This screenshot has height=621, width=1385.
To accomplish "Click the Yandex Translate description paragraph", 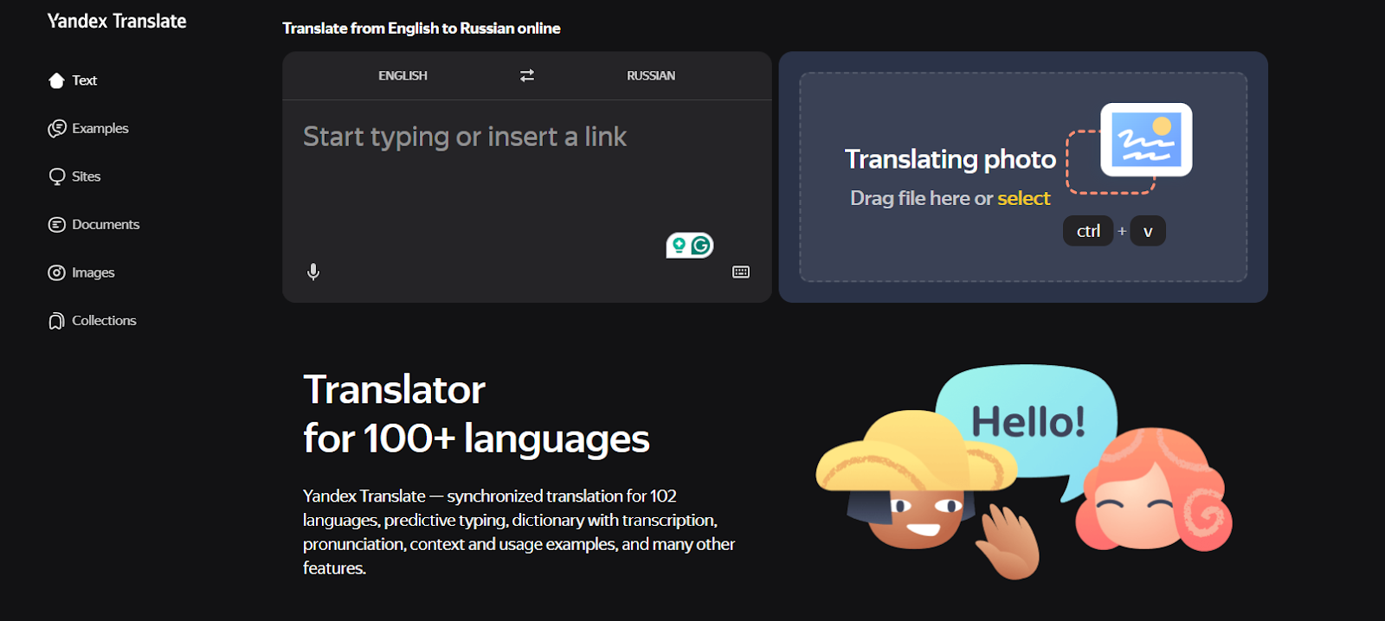I will [519, 532].
